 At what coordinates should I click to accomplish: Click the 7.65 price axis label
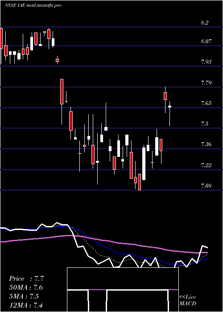point(206,103)
